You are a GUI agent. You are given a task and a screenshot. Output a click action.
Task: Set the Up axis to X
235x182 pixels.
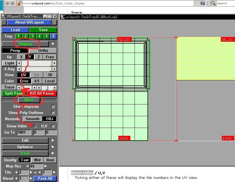point(21,57)
